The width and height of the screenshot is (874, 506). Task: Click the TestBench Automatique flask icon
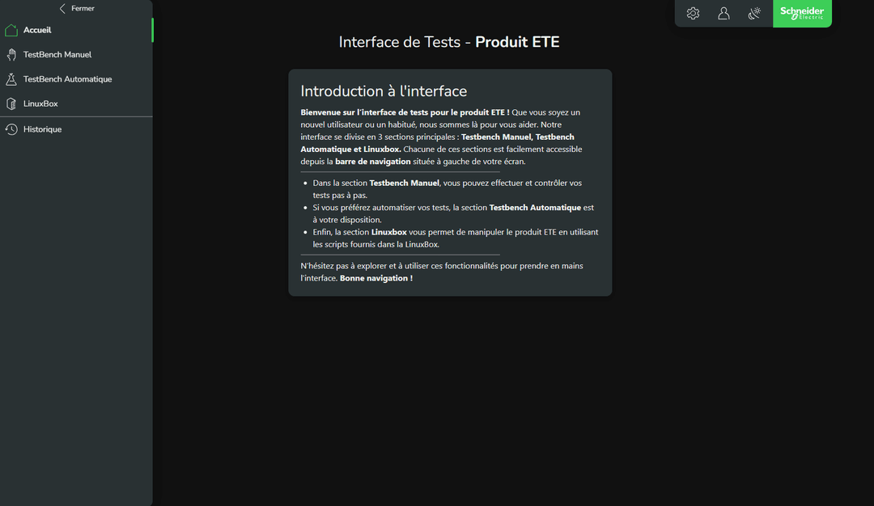(x=10, y=78)
